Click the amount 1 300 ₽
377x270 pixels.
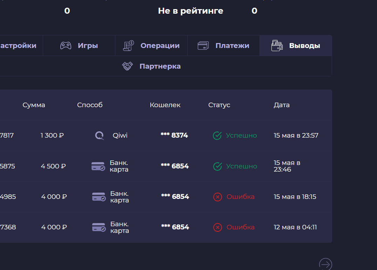(x=52, y=136)
